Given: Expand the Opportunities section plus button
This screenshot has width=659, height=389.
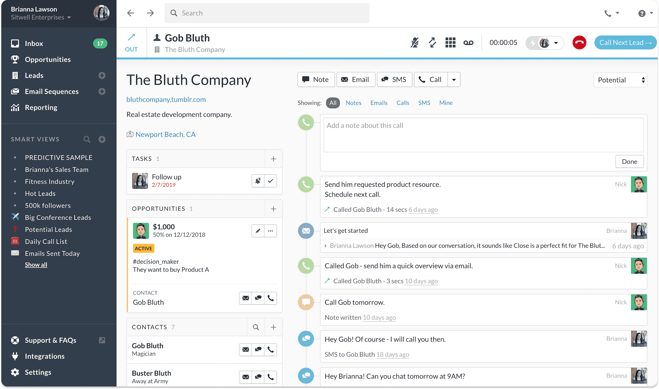Looking at the screenshot, I should pos(273,209).
